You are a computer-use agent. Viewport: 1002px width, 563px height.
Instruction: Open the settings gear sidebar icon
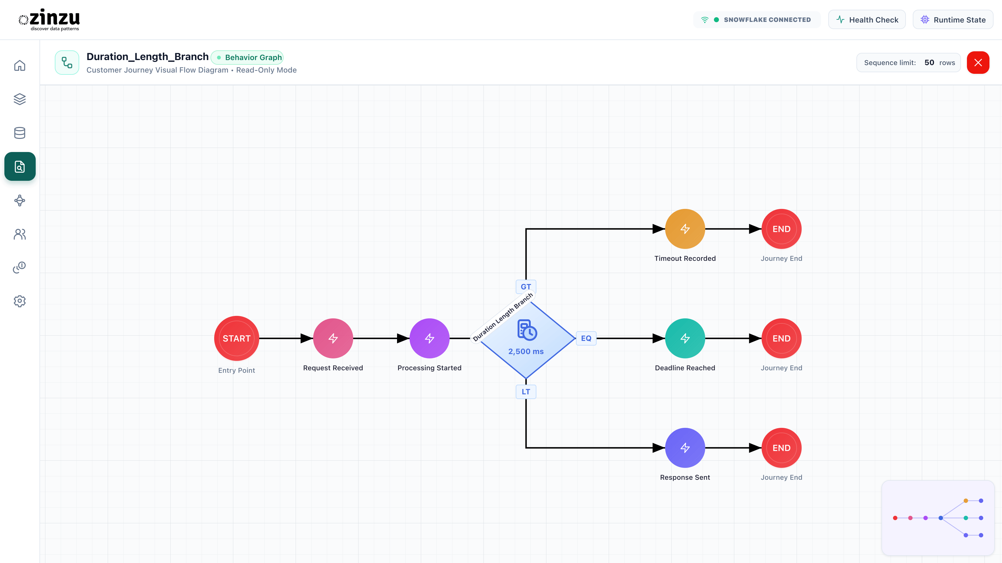point(19,301)
